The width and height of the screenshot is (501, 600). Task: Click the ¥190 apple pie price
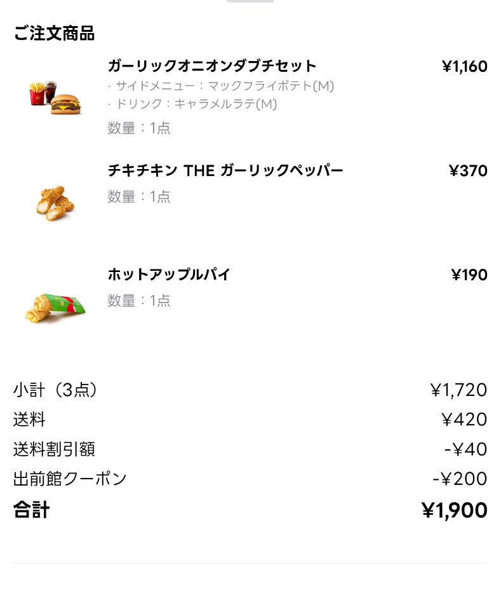pyautogui.click(x=469, y=275)
